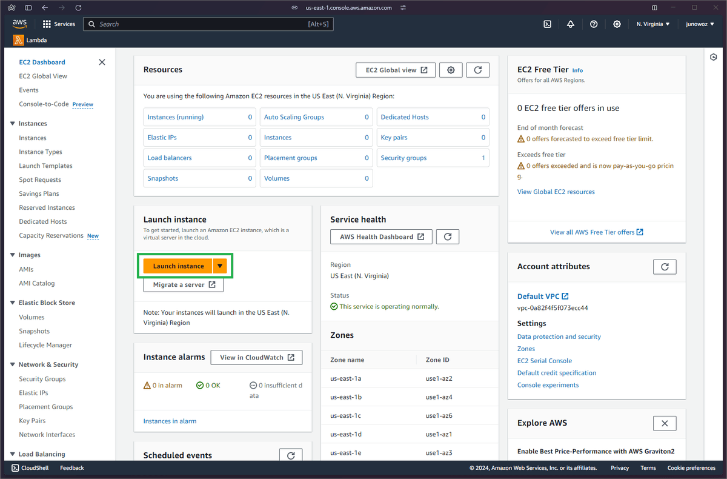
Task: Open the right-side info panel icon
Action: [x=713, y=56]
